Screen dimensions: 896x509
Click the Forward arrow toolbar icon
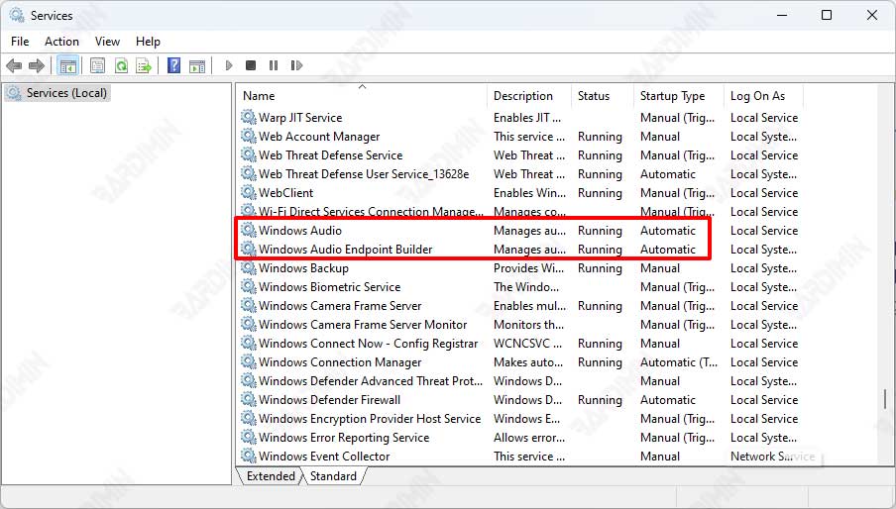tap(37, 65)
